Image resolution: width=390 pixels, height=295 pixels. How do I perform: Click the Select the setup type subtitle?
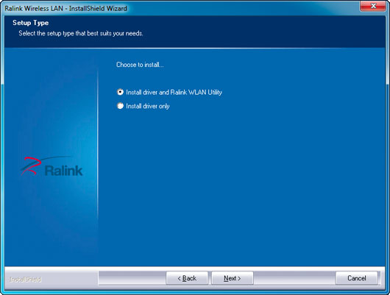click(x=81, y=33)
